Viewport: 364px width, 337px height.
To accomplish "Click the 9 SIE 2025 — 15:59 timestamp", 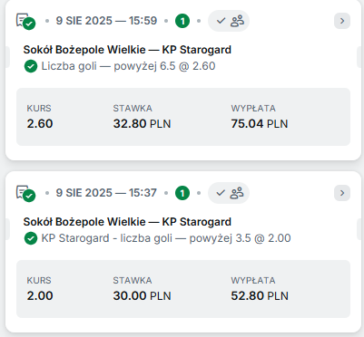I will click(106, 21).
